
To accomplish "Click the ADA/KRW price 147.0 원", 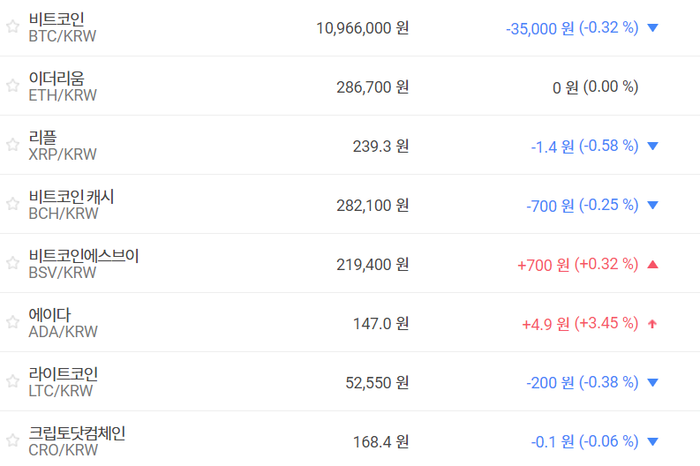I will [380, 324].
